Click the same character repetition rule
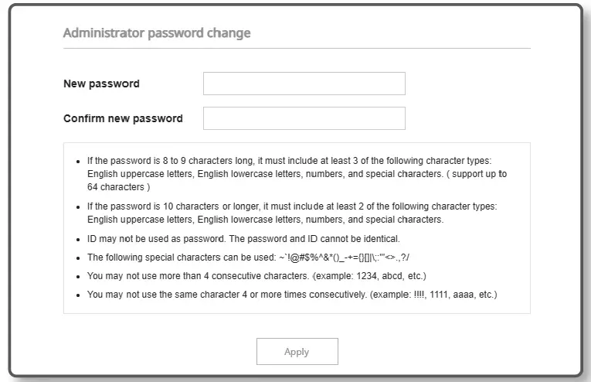591x382 pixels. pos(232,295)
